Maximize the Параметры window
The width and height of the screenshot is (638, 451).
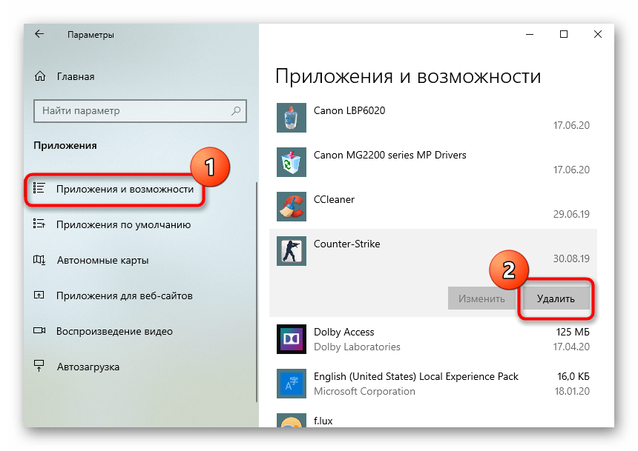click(564, 34)
